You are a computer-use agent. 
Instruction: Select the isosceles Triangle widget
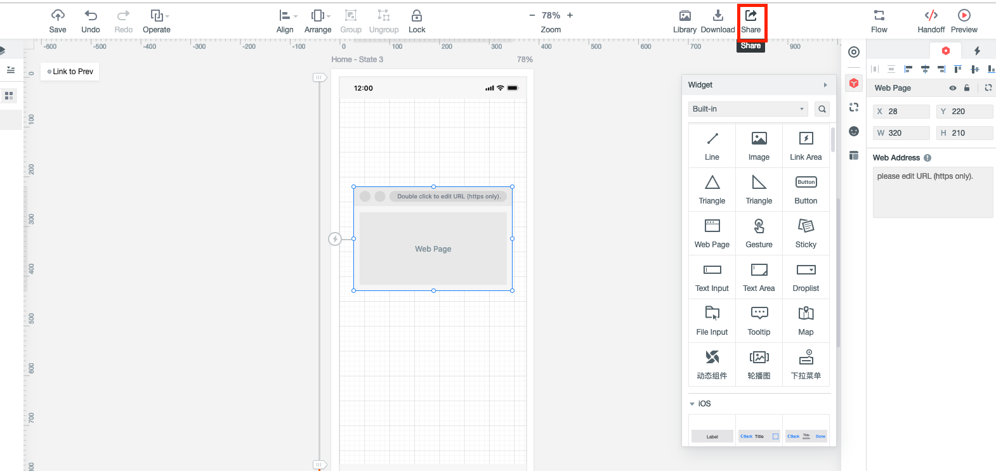[x=712, y=190]
